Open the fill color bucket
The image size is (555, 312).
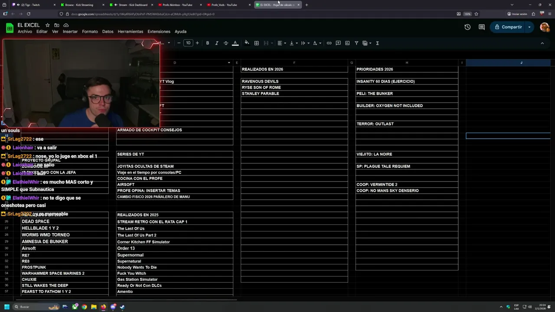point(247,43)
